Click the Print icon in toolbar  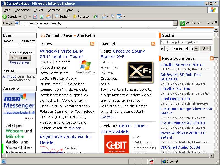pyautogui.click(x=112, y=16)
